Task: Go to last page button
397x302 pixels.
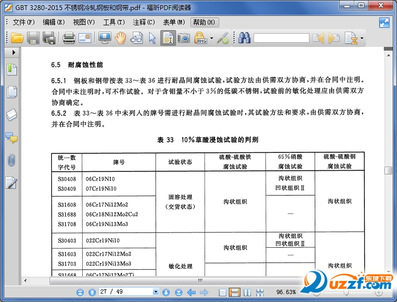Action: pyautogui.click(x=179, y=293)
